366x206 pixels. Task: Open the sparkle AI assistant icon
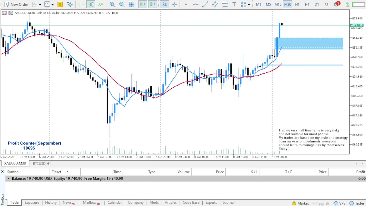point(70,4)
